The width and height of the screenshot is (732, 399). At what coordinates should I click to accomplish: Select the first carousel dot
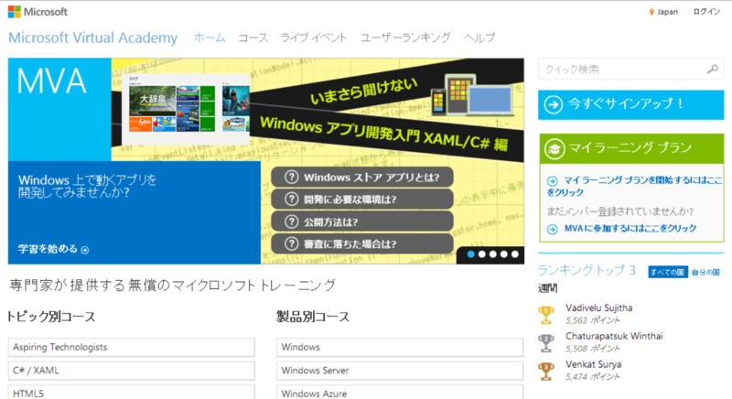pyautogui.click(x=470, y=254)
